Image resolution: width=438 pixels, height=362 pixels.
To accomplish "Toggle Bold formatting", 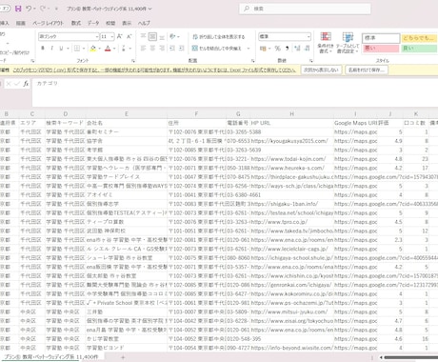I will (x=43, y=49).
